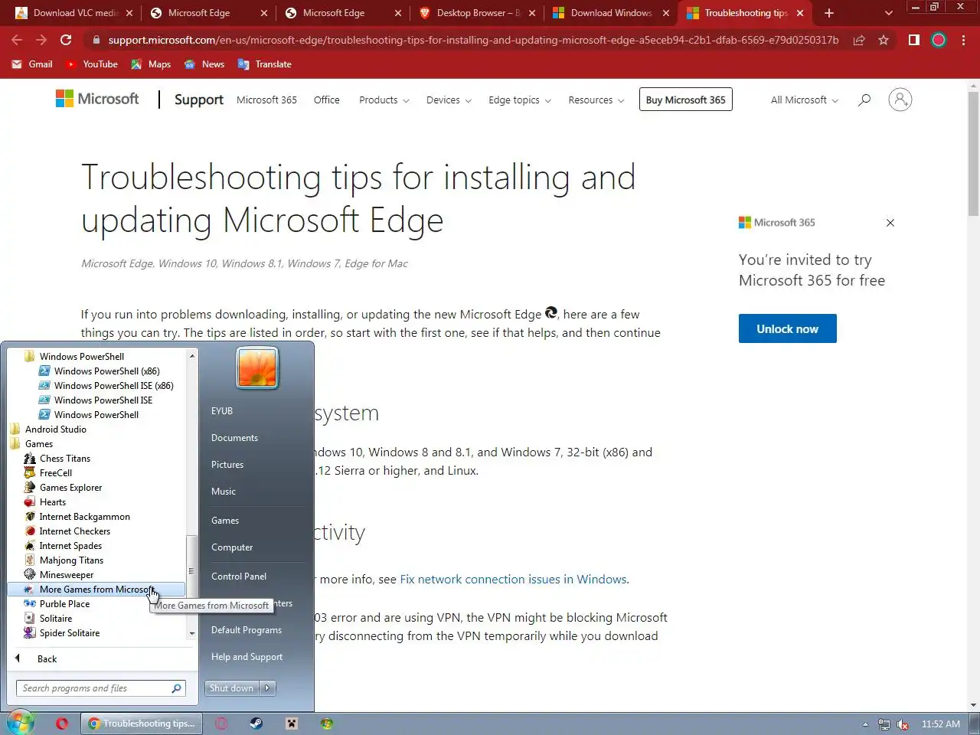Reload the page with the refresh icon
Viewport: 980px width, 735px height.
[x=66, y=40]
